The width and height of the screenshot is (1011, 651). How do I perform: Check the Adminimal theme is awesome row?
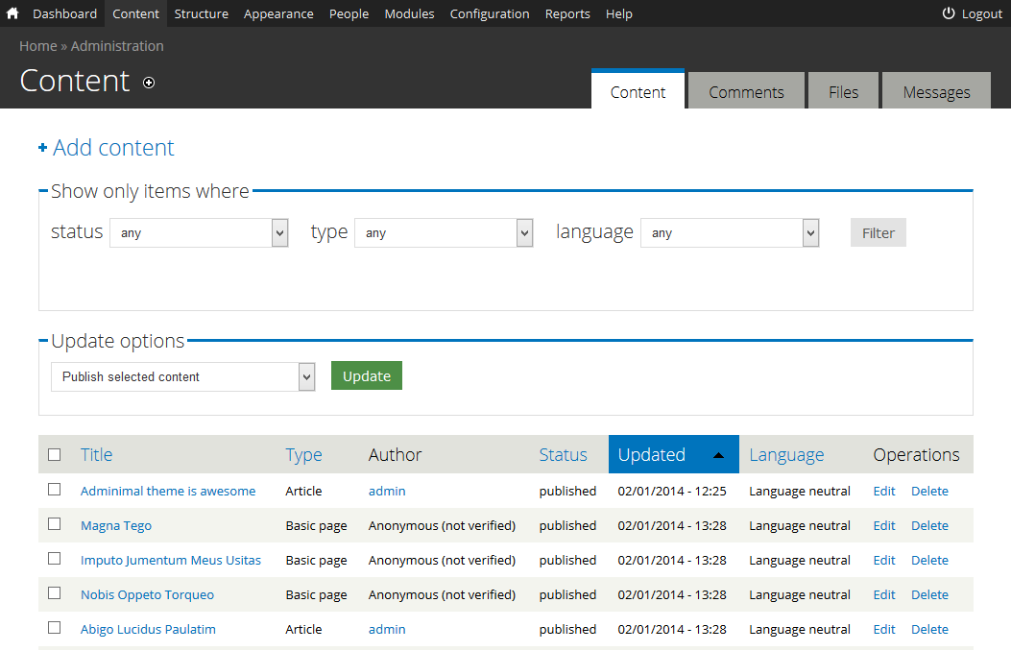tap(55, 490)
